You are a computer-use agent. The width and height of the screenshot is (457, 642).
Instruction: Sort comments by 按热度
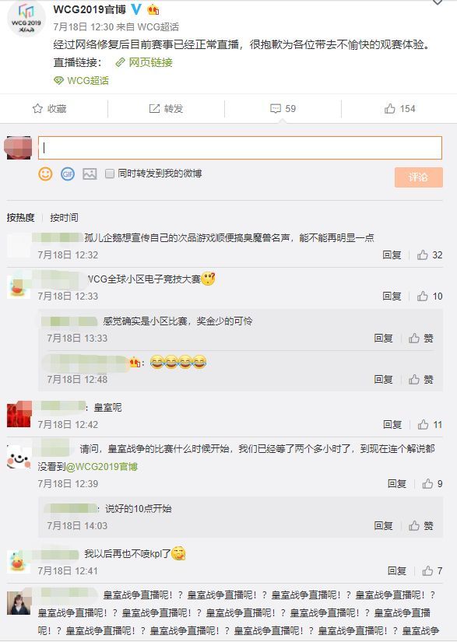point(20,217)
